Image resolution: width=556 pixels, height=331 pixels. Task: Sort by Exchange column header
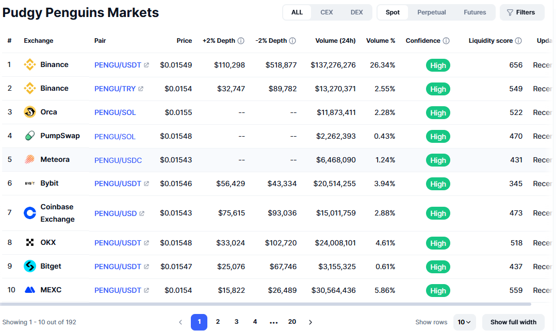[x=39, y=41]
